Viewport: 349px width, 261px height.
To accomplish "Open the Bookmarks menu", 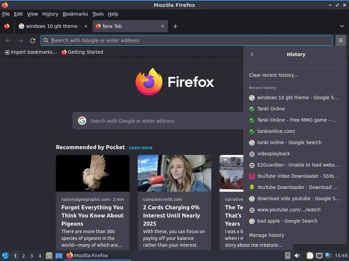I will click(x=75, y=14).
